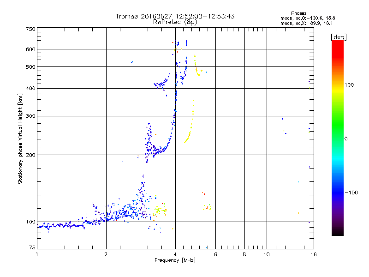
Task: Click the x-axis tick label '10'
Action: coord(267,254)
